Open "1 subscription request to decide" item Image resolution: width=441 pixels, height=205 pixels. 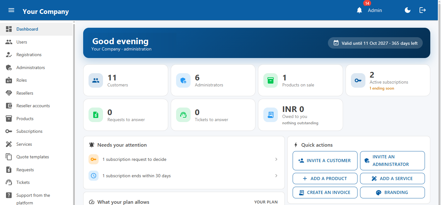184,159
